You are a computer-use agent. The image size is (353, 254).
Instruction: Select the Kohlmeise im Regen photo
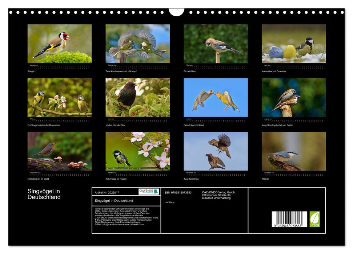pyautogui.click(x=137, y=151)
